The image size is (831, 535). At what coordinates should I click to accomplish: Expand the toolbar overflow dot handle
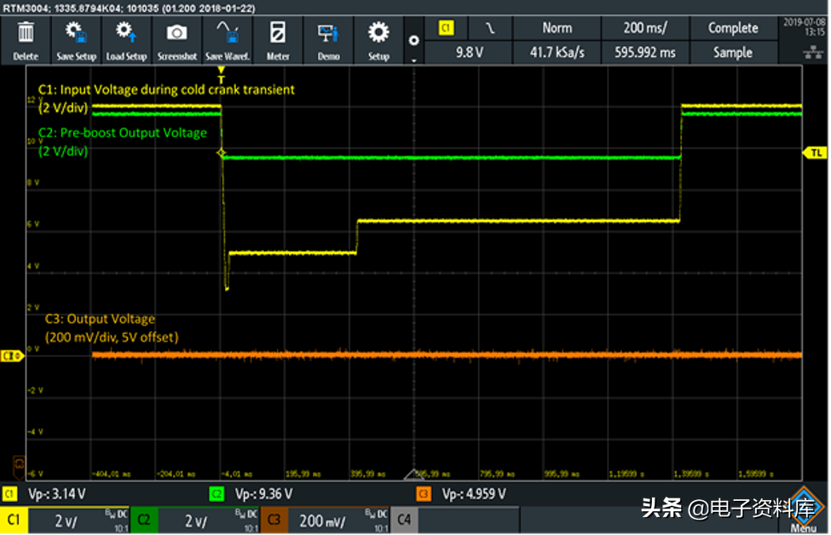pos(414,40)
